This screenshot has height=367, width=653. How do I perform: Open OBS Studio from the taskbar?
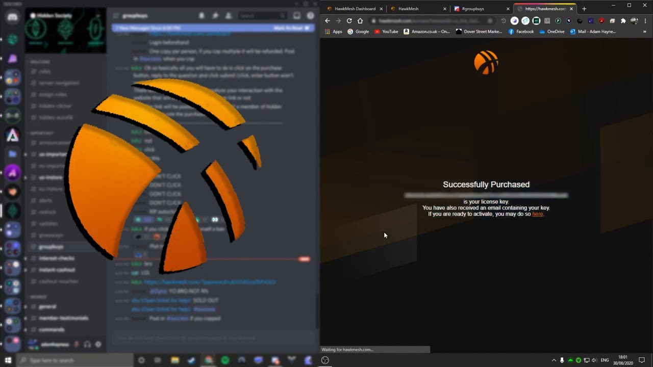[x=325, y=360]
